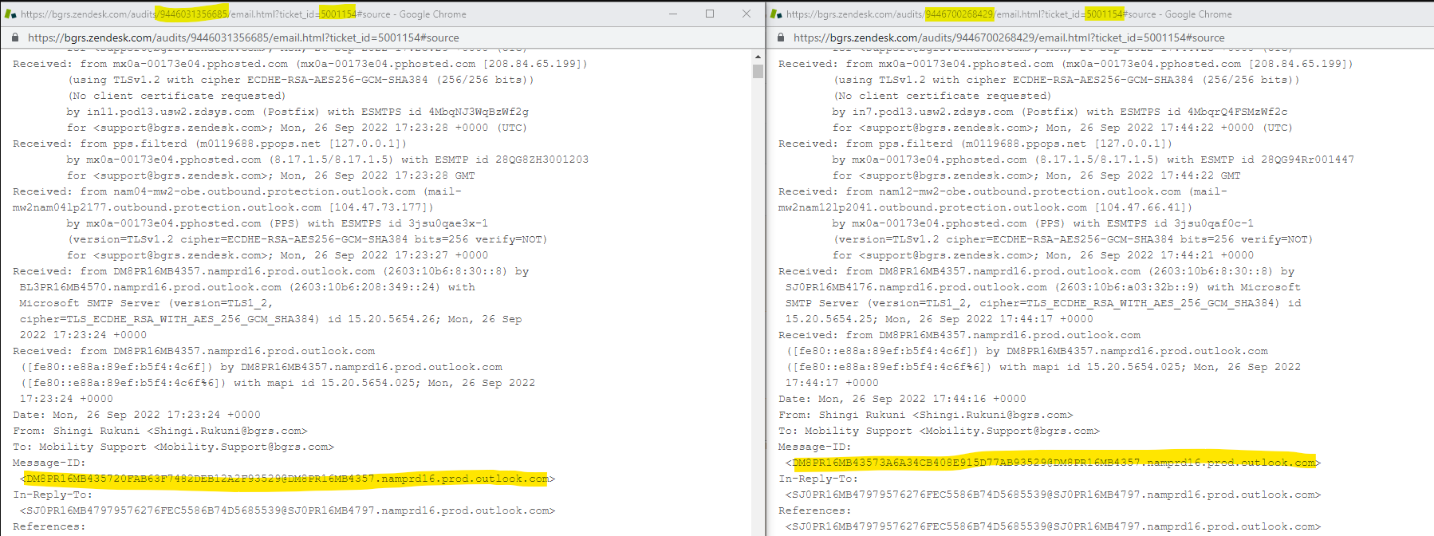Click the scroll-up arrow in left window
The width and height of the screenshot is (1434, 536).
(x=758, y=57)
